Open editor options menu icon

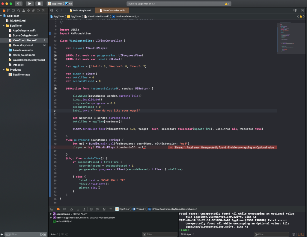pos(295,10)
